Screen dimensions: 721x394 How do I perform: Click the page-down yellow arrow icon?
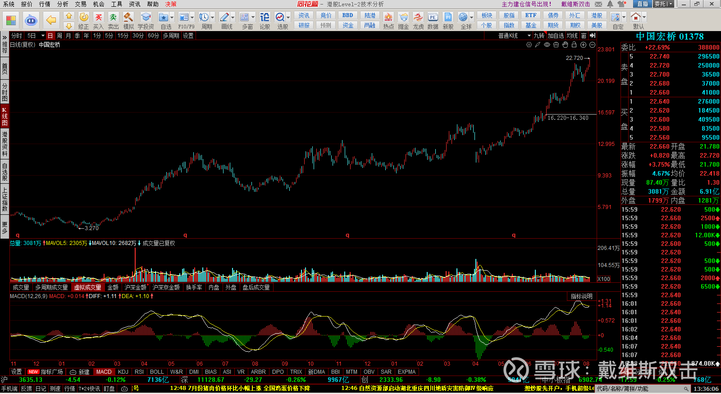(69, 26)
